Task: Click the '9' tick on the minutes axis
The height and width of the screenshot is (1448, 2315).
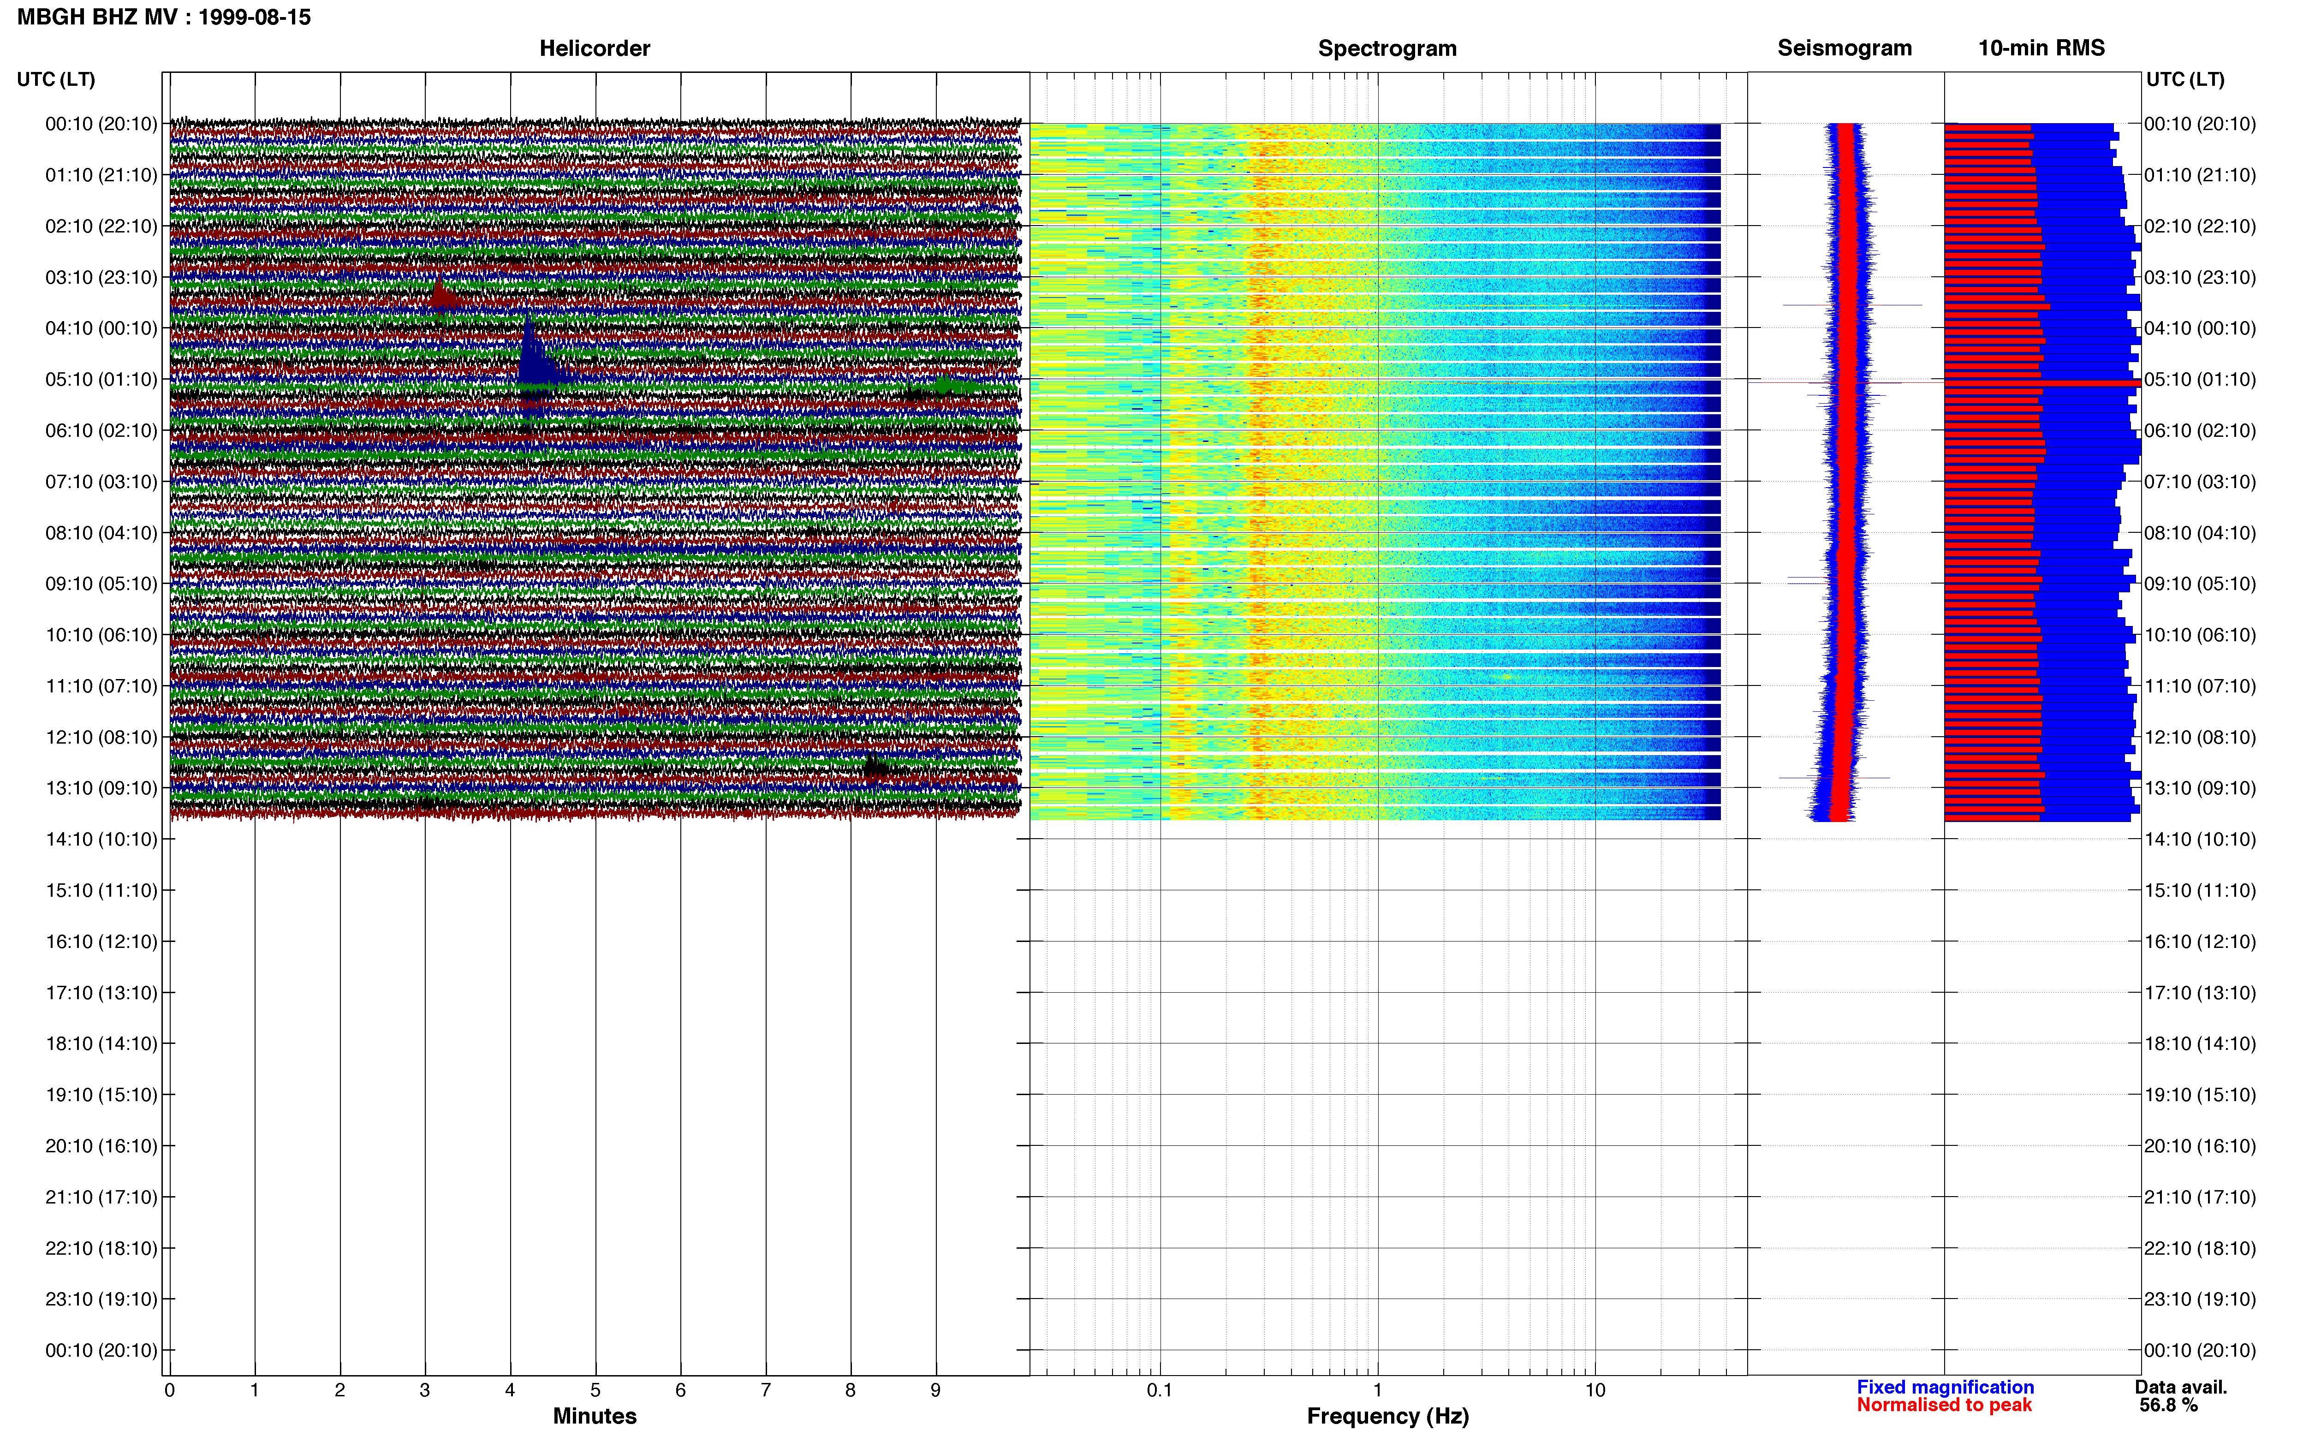Action: [x=935, y=1389]
